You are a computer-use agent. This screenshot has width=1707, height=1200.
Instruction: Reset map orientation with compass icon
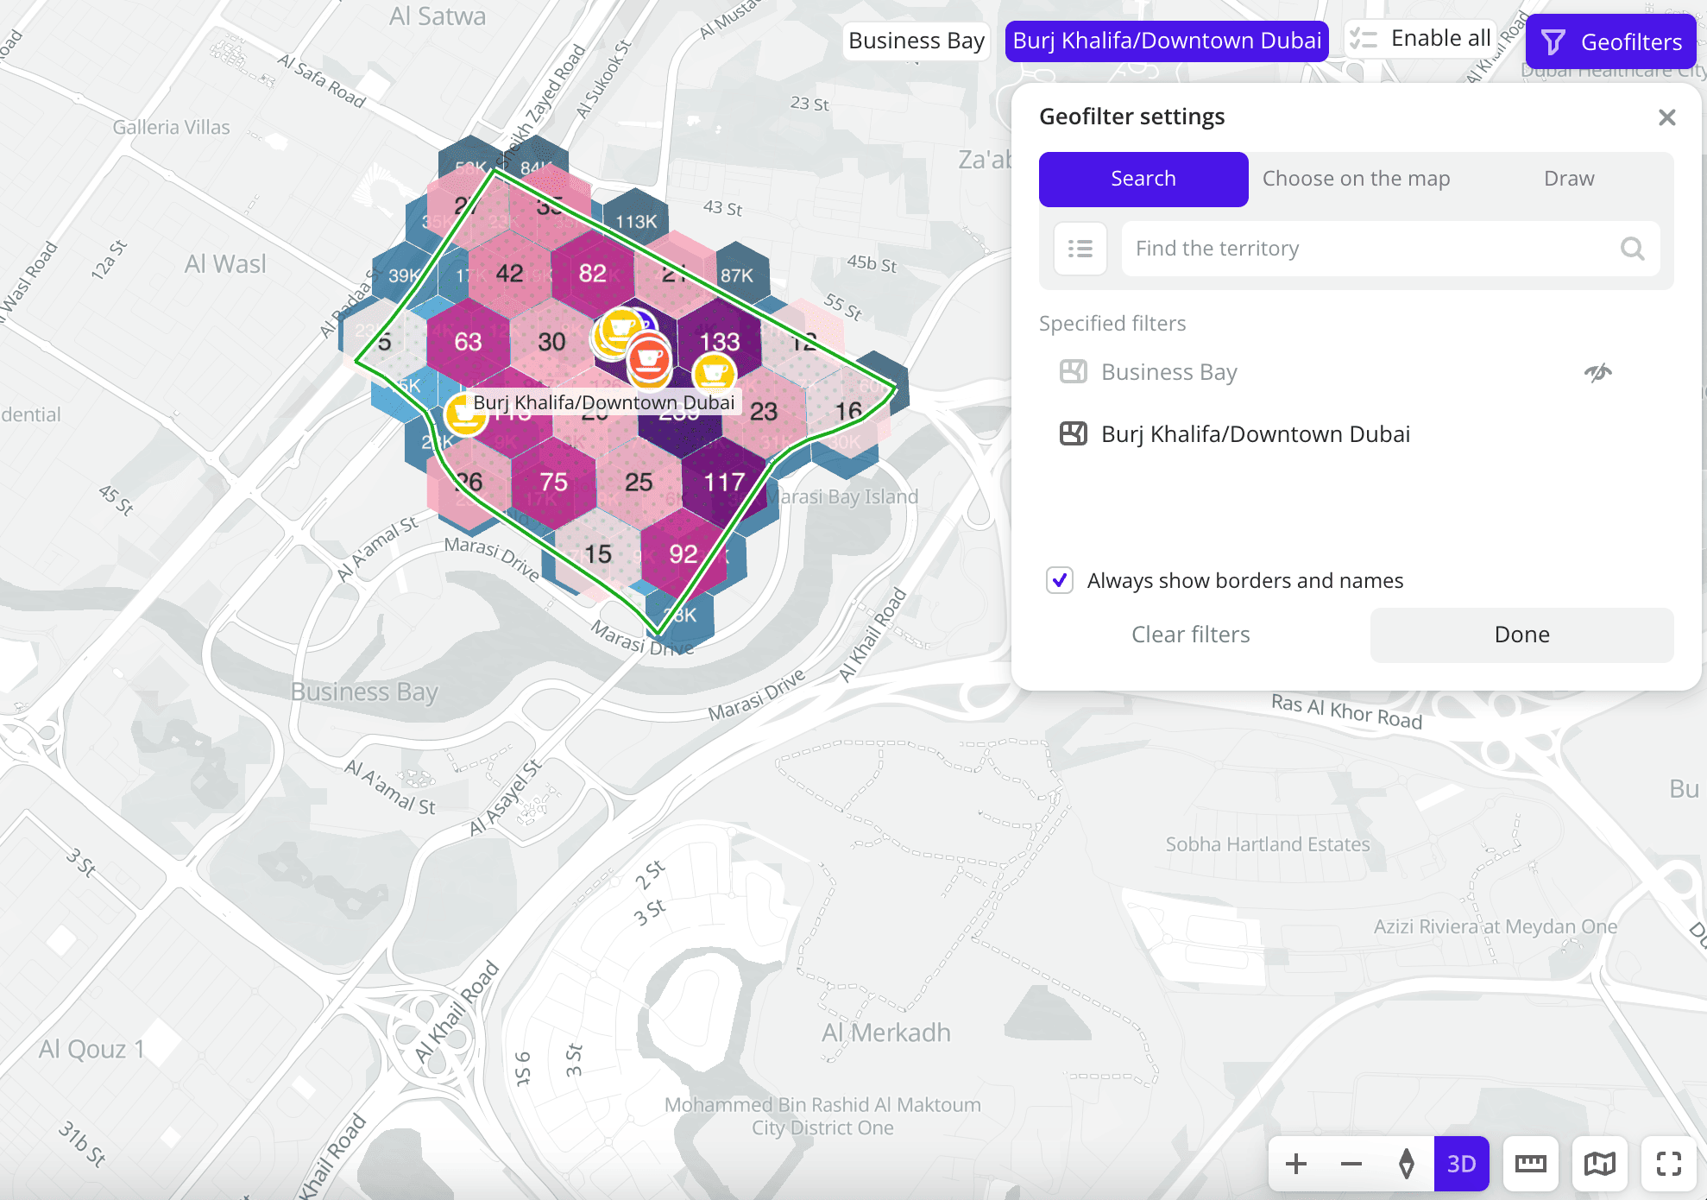[x=1406, y=1164]
